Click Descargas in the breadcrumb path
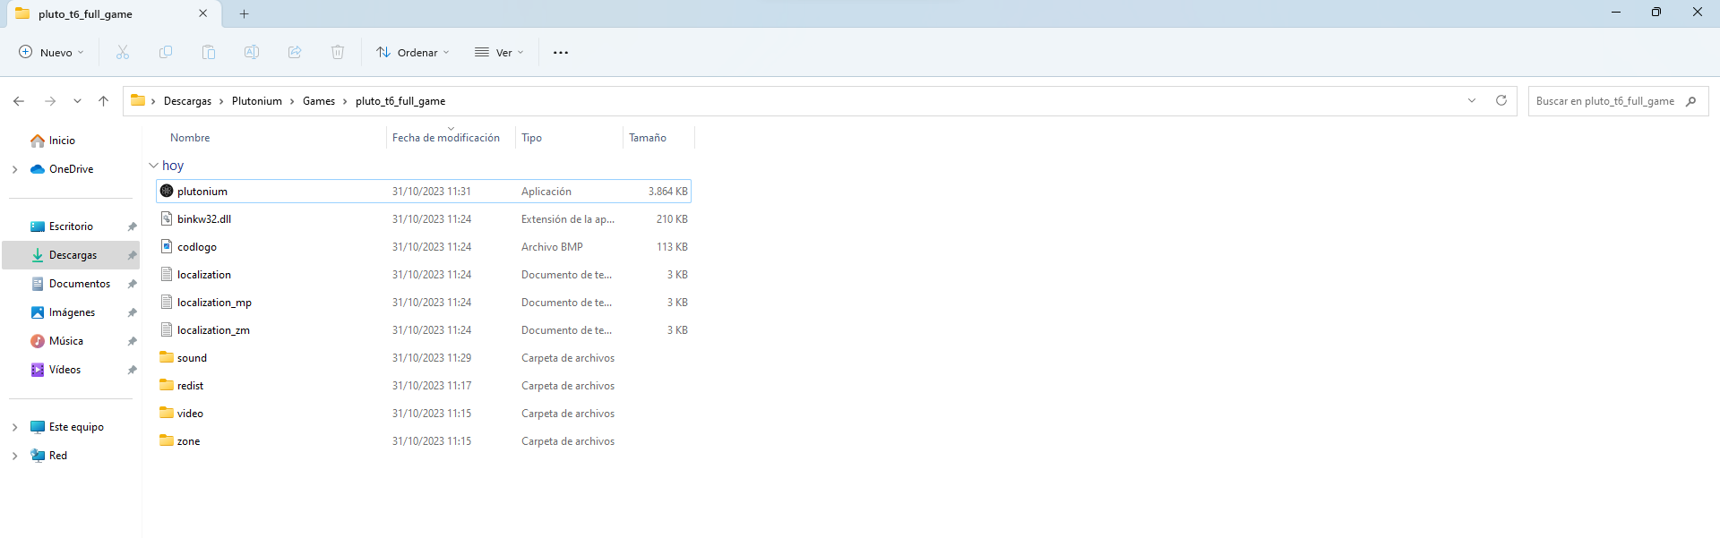The height and width of the screenshot is (538, 1720). [x=187, y=101]
